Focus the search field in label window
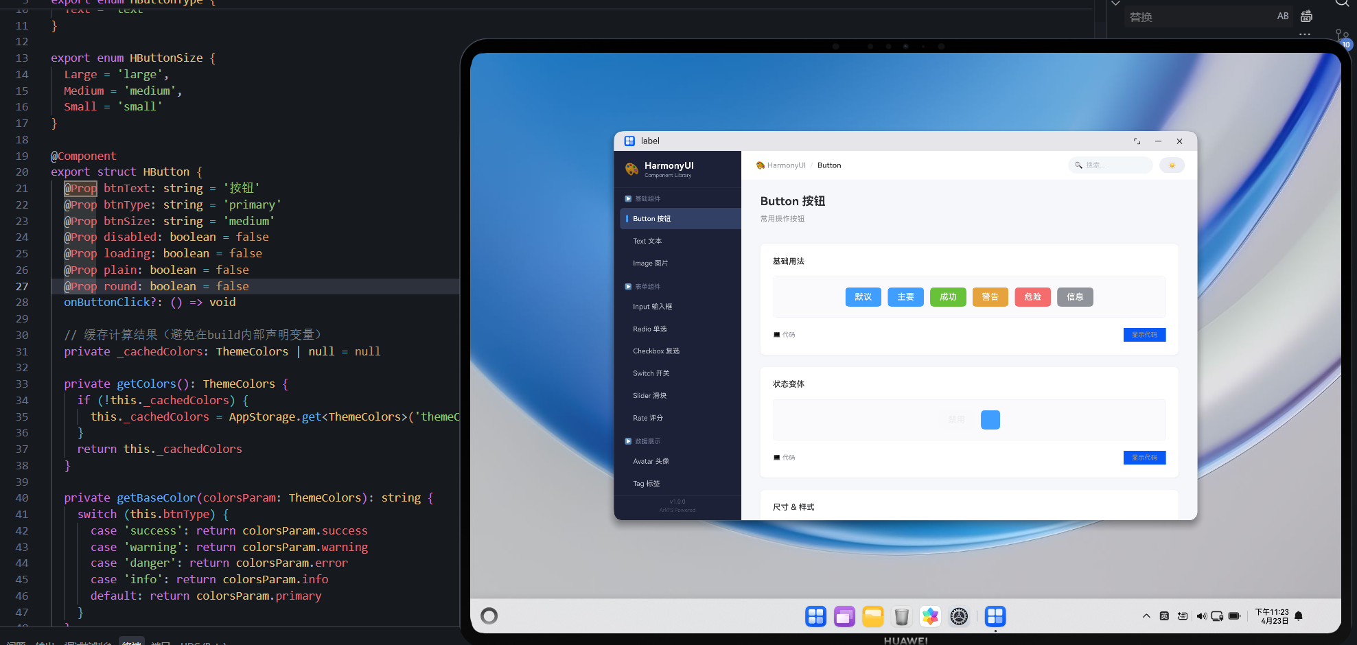Screen dimensions: 1357x645 (x=1110, y=165)
